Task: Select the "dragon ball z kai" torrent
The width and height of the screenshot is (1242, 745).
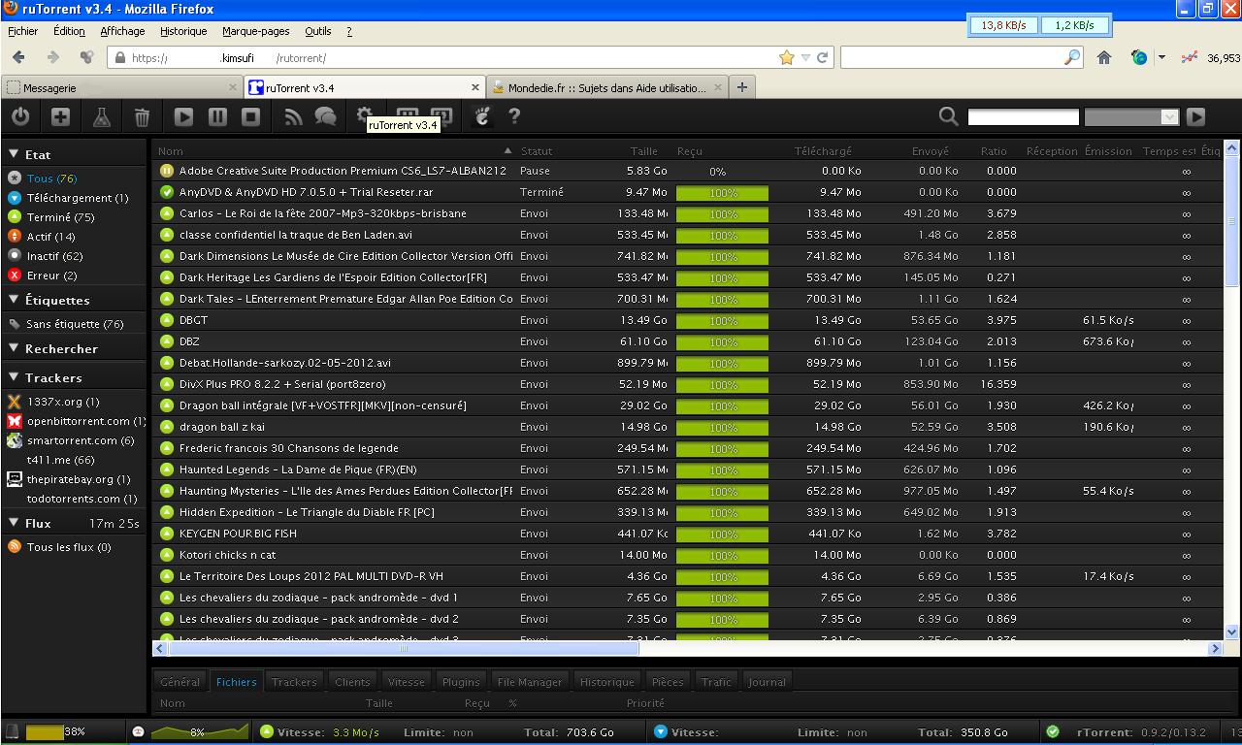Action: click(x=687, y=427)
